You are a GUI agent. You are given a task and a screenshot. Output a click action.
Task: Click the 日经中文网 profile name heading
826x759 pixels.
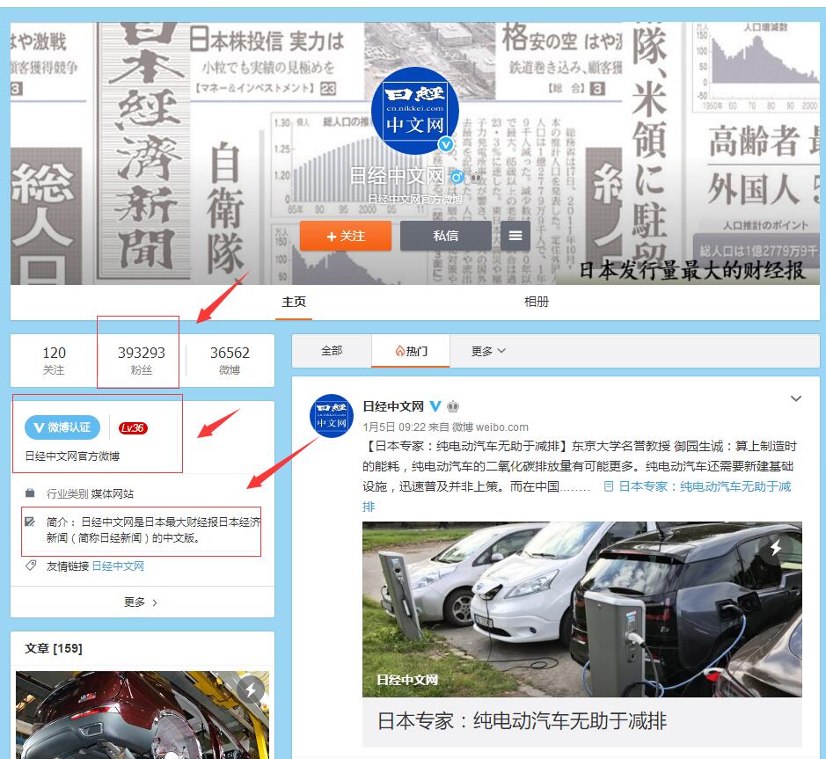pyautogui.click(x=397, y=176)
